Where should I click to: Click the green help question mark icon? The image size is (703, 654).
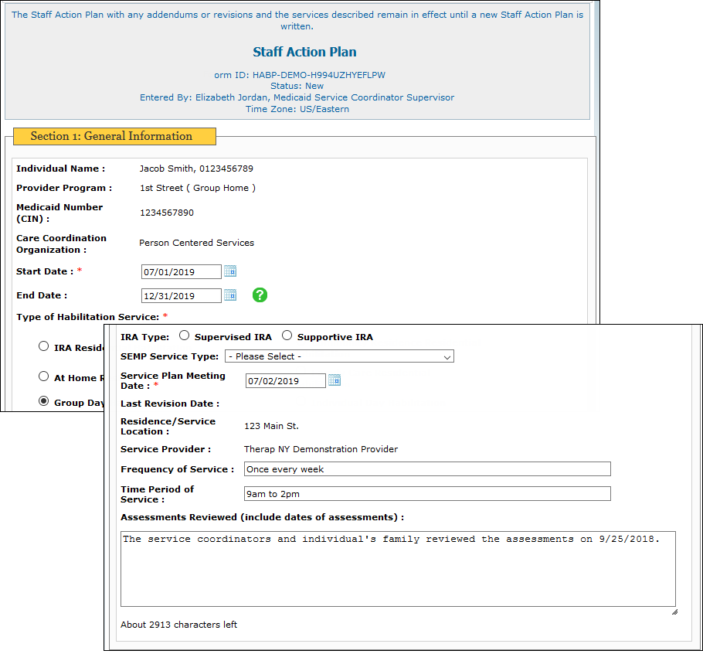pos(260,295)
